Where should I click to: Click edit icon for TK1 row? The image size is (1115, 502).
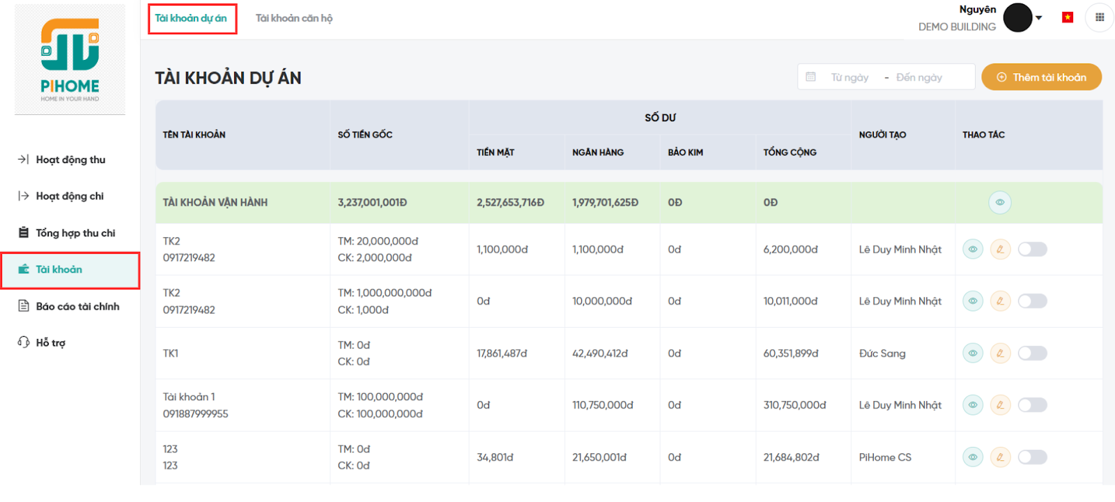tap(1000, 353)
